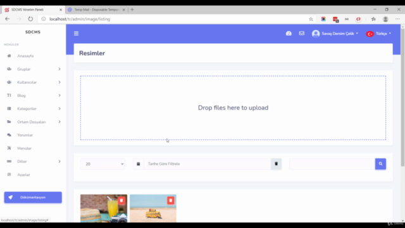Open Yorumlar in the sidebar

pos(25,135)
